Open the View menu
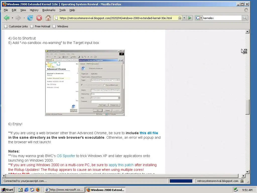The height and width of the screenshot is (193, 257). 23,10
